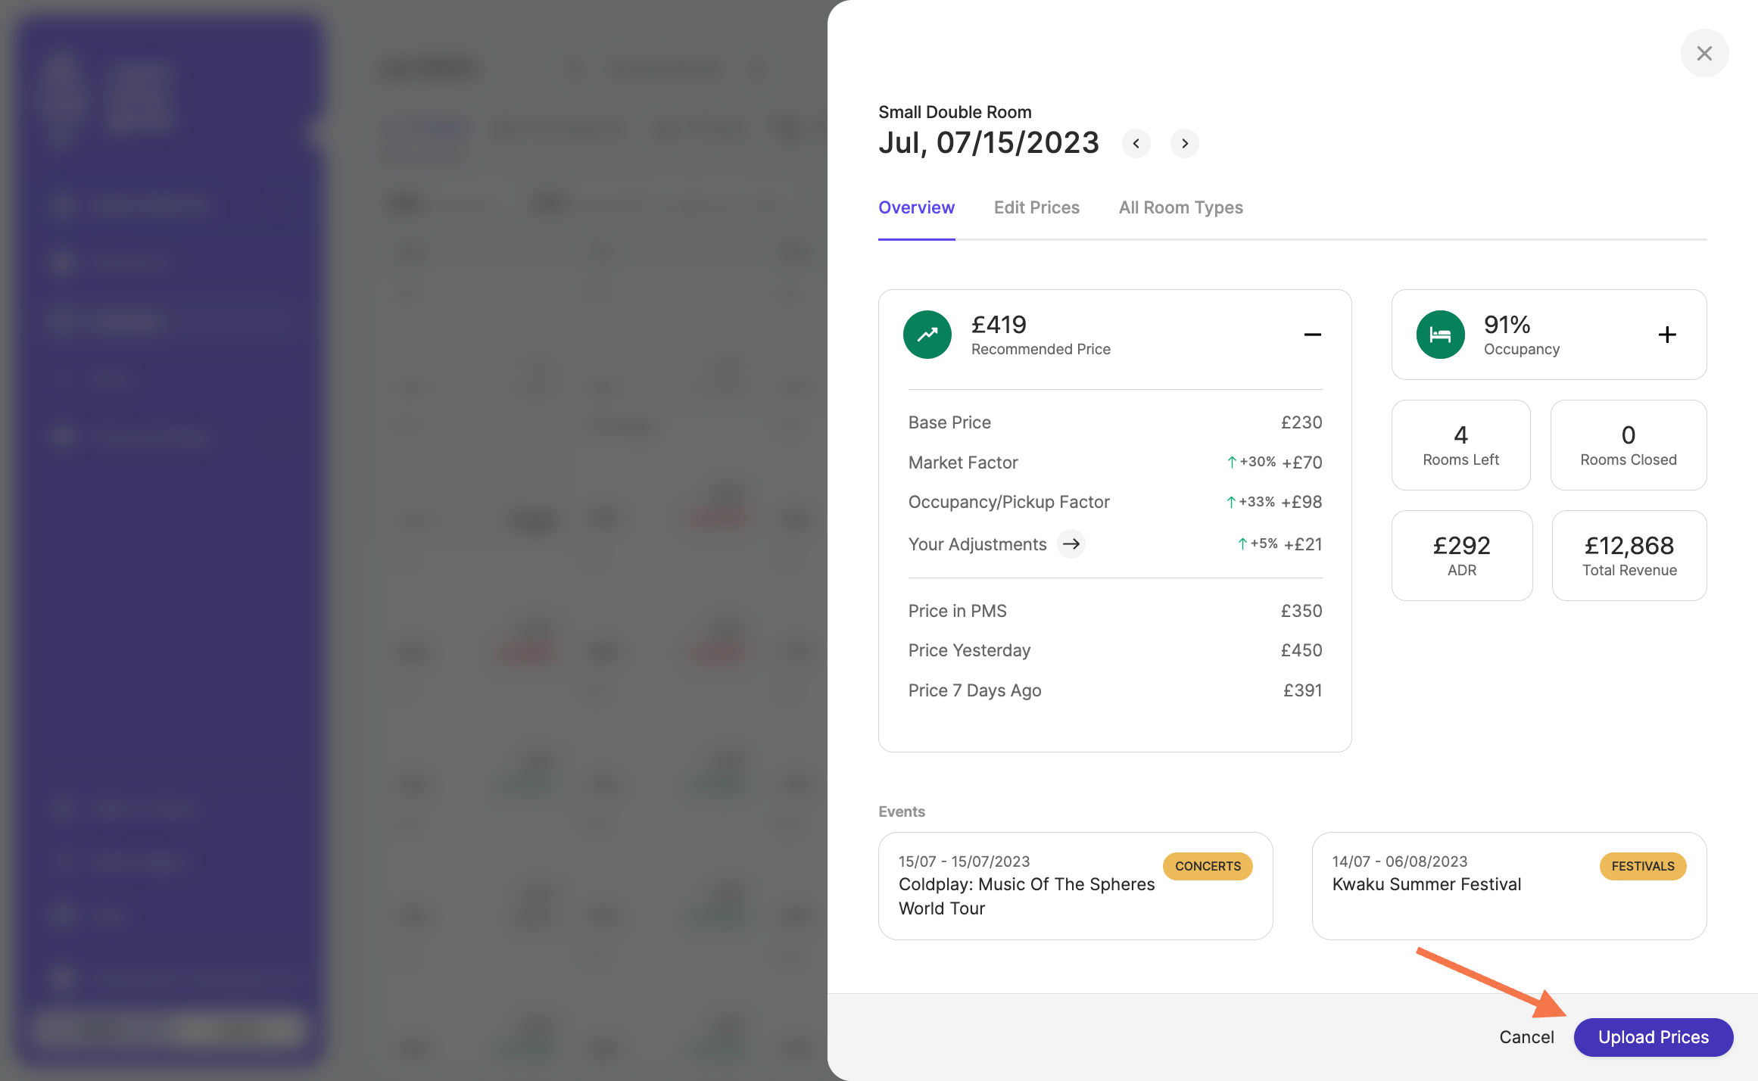
Task: Click the Market Factor +£70 value
Action: pos(1302,463)
